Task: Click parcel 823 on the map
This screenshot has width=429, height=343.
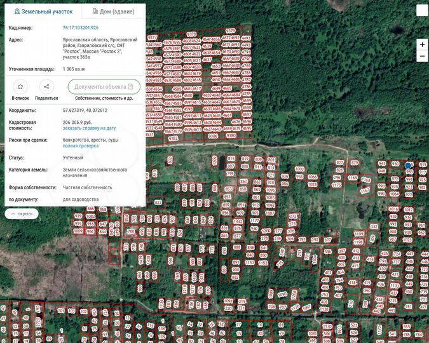Action: point(158,202)
